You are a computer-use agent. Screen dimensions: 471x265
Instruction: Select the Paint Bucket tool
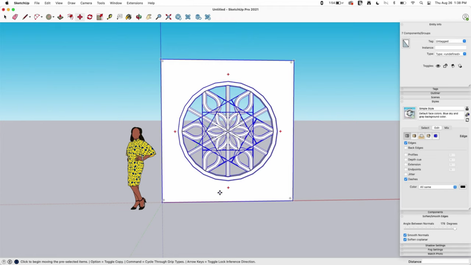point(129,17)
